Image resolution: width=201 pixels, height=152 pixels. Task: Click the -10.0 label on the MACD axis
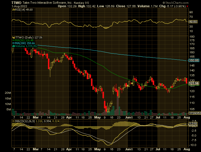tap(193, 145)
